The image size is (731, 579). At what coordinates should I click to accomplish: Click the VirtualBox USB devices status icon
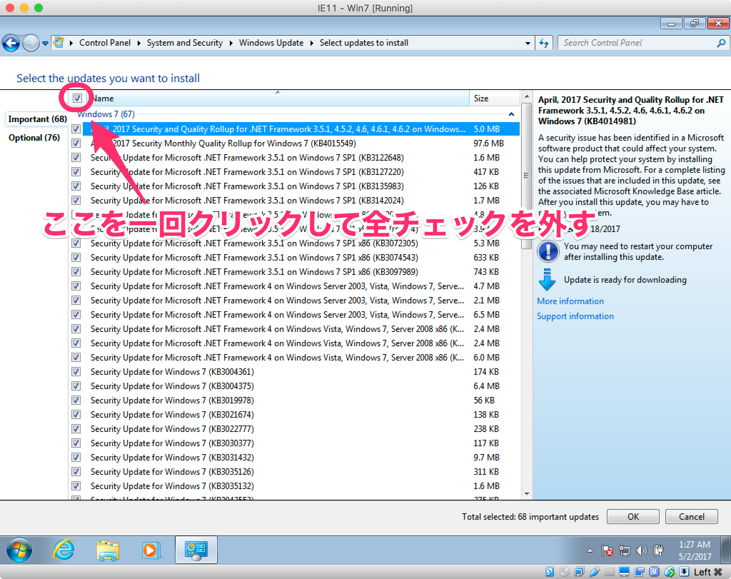(594, 572)
